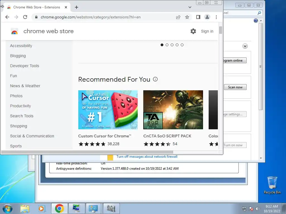Sign in to the Chrome Web Store
This screenshot has height=214, width=286.
tap(207, 31)
